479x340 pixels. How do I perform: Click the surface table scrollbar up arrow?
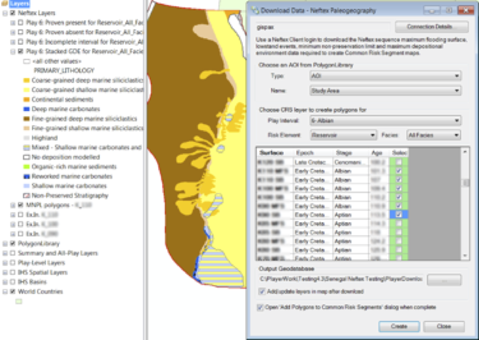(x=466, y=152)
